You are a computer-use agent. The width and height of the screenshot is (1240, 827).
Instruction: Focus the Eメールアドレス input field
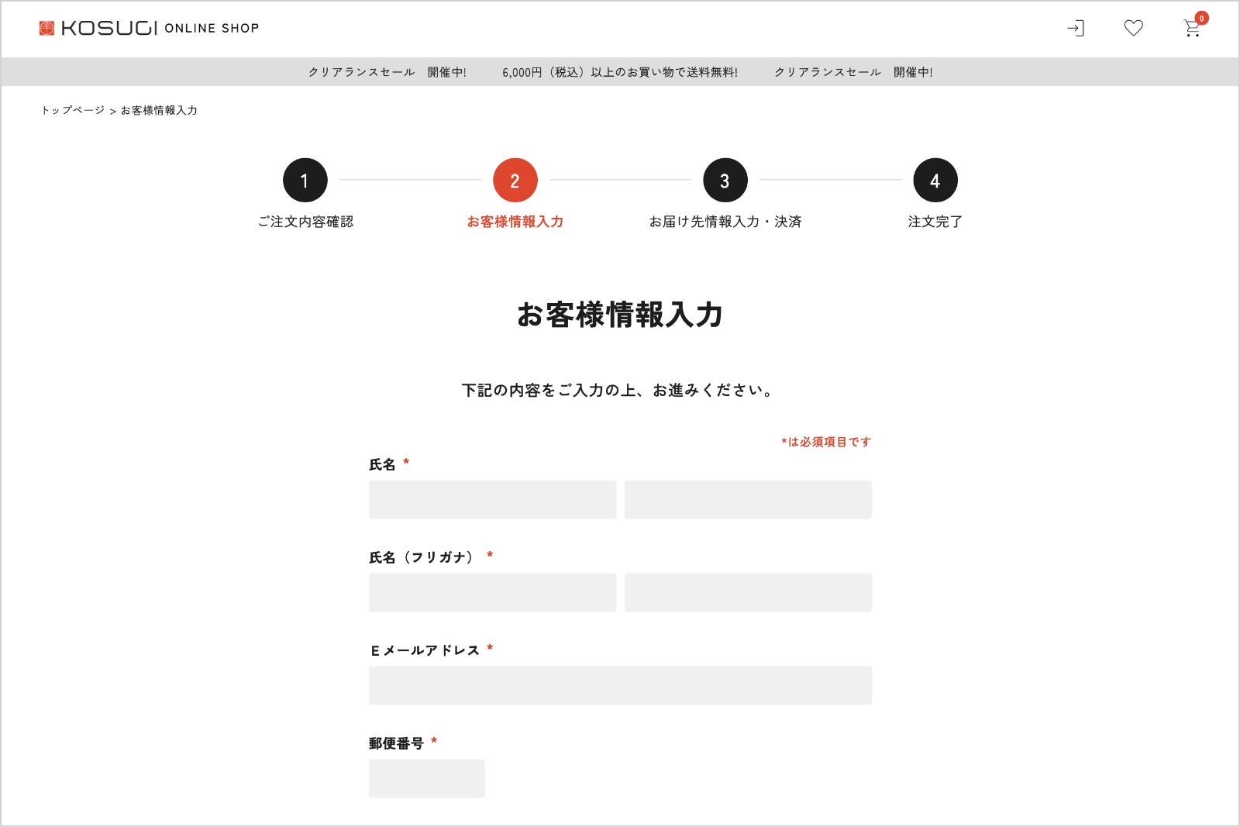pos(620,686)
